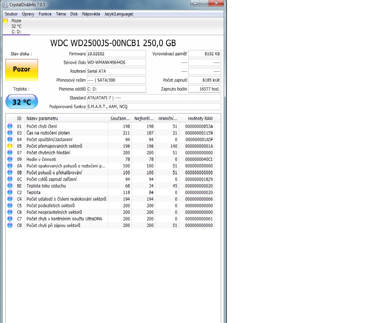Select the row Teplota toku vzduchu
Image resolution: width=379 pixels, height=323 pixels.
110,186
